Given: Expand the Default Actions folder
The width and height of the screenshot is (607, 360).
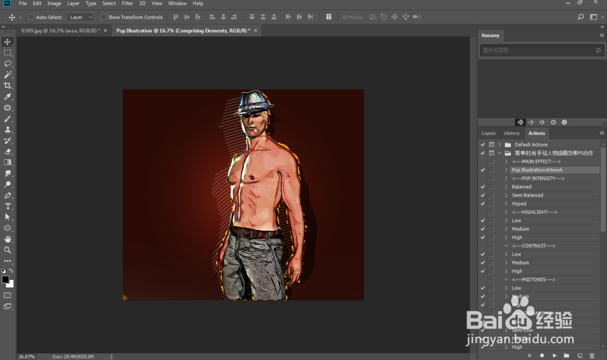Looking at the screenshot, I should click(x=499, y=144).
